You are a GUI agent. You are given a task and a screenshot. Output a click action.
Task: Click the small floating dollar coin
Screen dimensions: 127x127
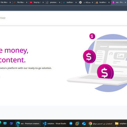92,36
